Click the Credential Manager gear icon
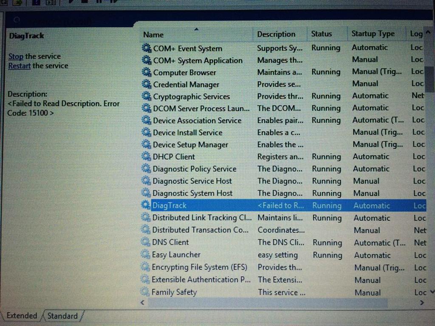This screenshot has width=435, height=326. tap(146, 84)
